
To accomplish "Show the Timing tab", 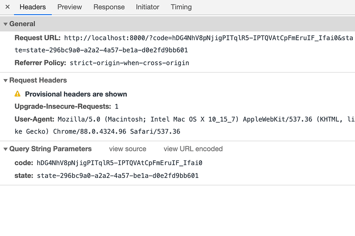I will (x=181, y=7).
